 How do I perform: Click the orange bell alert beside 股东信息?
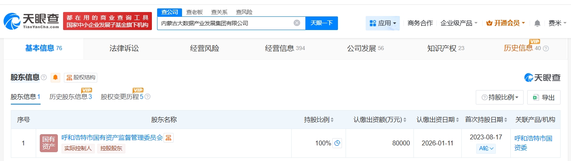click(x=55, y=77)
